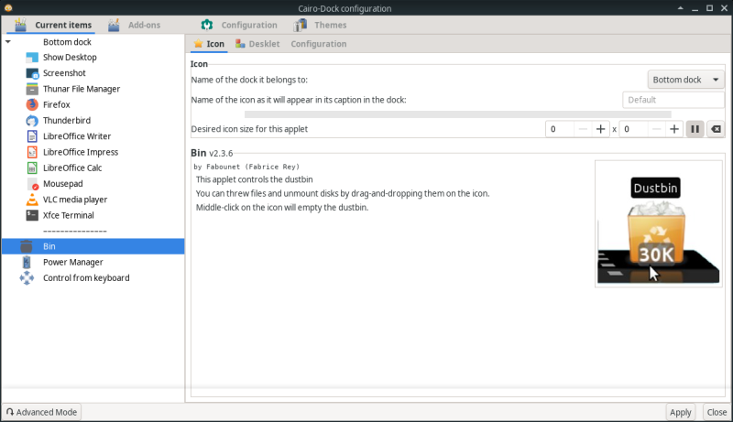Screen dimensions: 733x422
Task: Select Control from keyboard applet
Action: [x=85, y=277]
